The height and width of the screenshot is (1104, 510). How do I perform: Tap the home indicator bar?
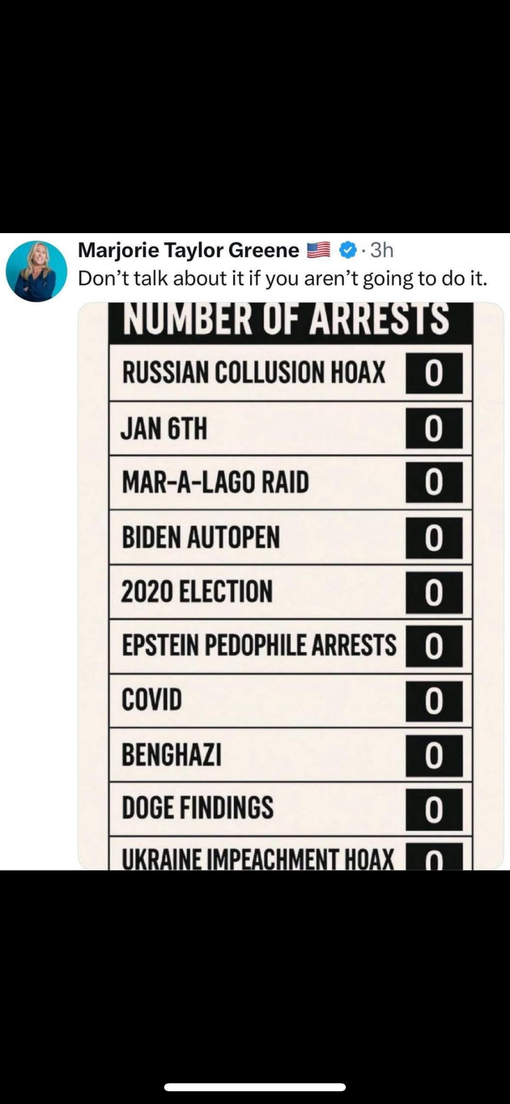(x=255, y=1087)
